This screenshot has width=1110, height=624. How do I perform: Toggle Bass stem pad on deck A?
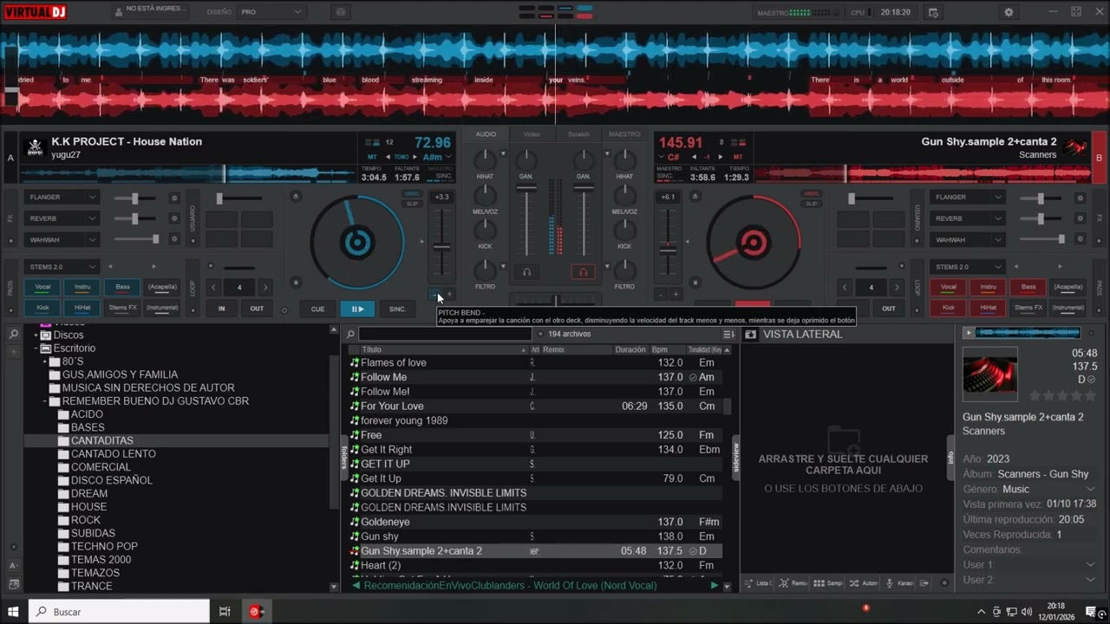122,287
